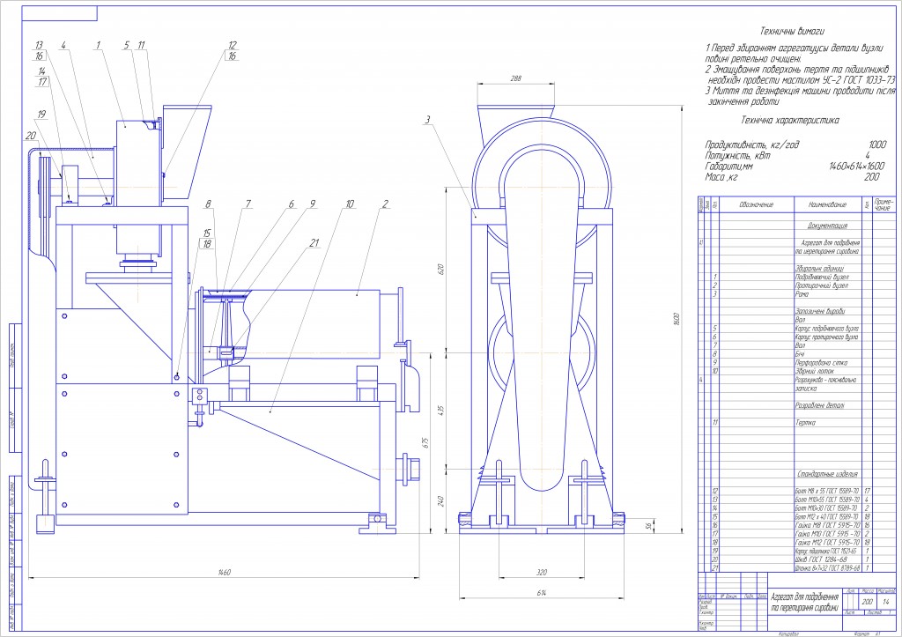Select the 288 hopper width dimension
Image resolution: width=902 pixels, height=637 pixels.
click(516, 78)
